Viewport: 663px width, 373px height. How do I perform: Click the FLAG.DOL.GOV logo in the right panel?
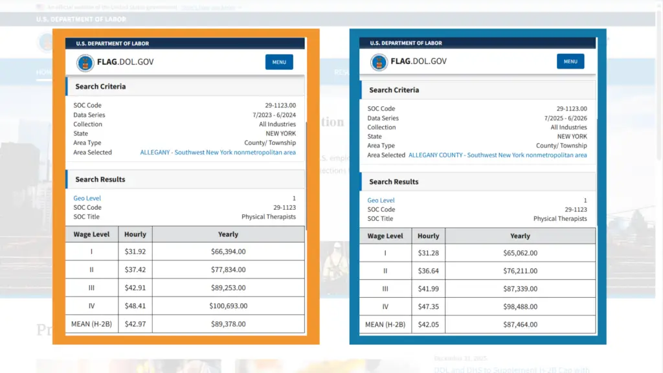tap(420, 61)
